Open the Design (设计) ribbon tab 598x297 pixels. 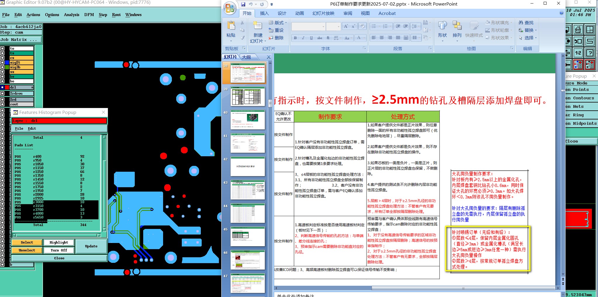pyautogui.click(x=282, y=13)
